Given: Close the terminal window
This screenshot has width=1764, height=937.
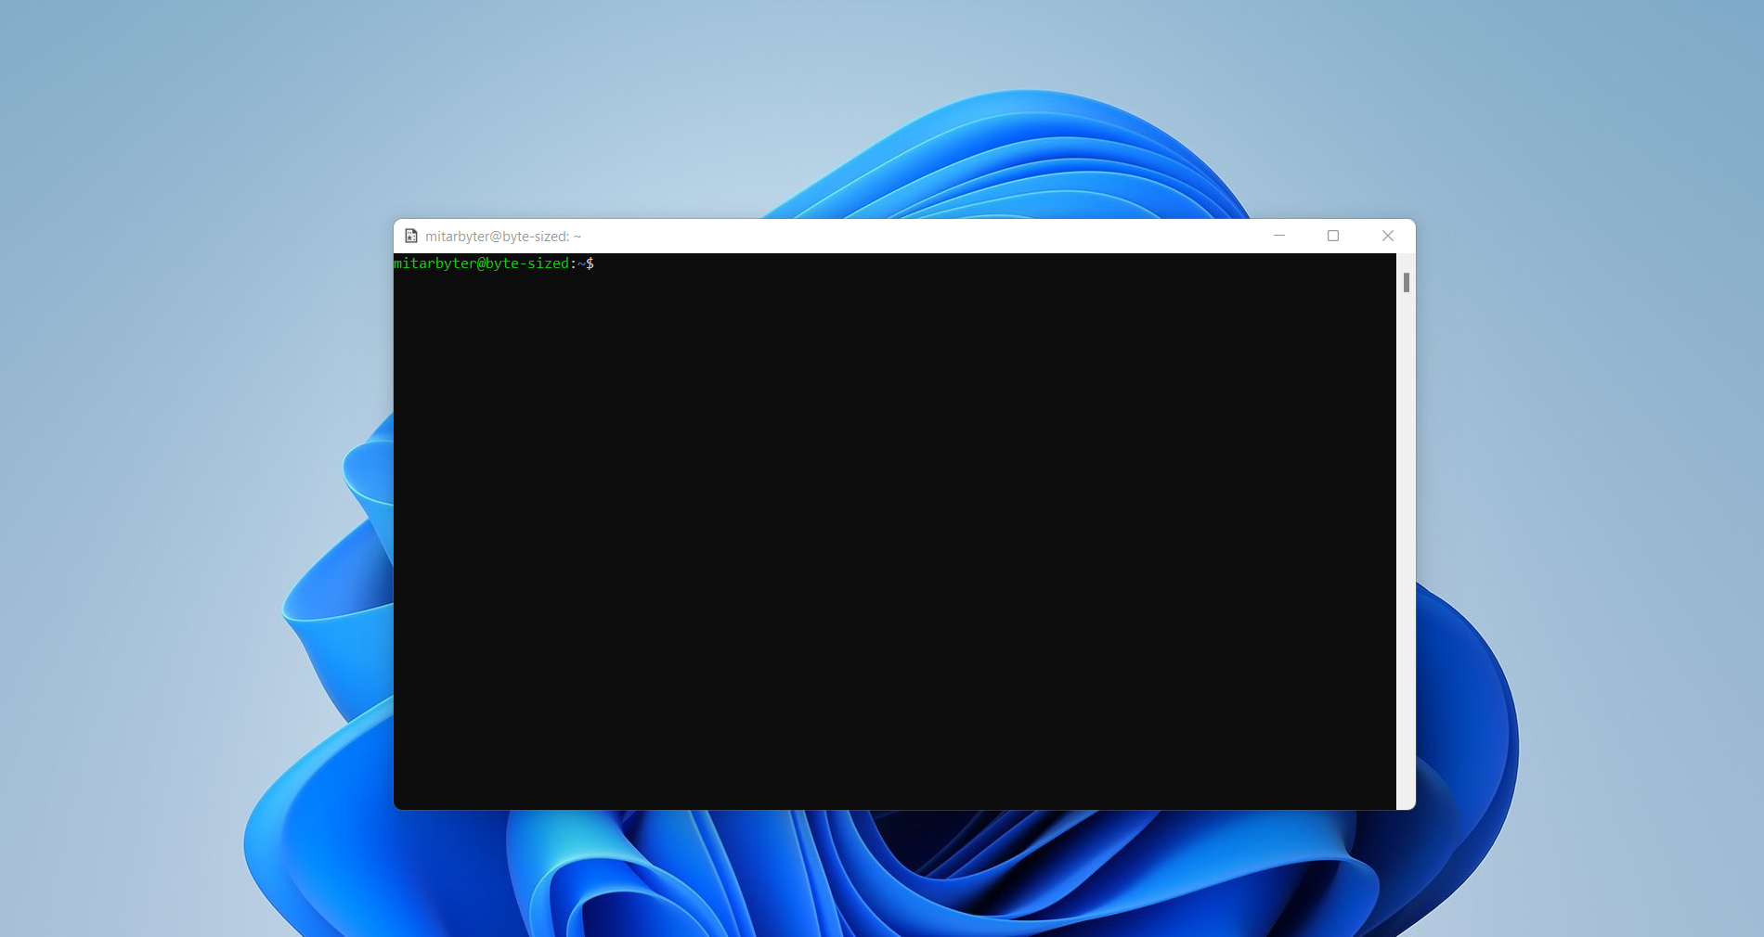Looking at the screenshot, I should (1387, 236).
